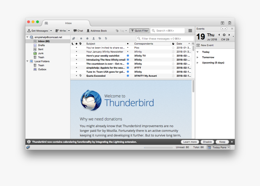This screenshot has width=260, height=186.
Task: Switch to the Inbox mail tab
Action: click(68, 23)
